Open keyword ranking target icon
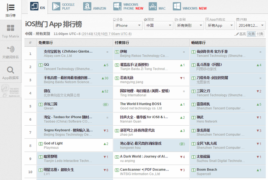The width and height of the screenshot is (268, 180). (10, 49)
